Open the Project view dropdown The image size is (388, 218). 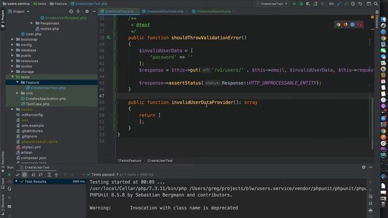19,12
